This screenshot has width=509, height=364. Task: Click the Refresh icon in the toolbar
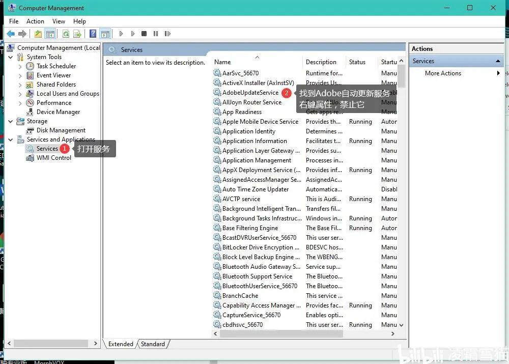[x=66, y=34]
